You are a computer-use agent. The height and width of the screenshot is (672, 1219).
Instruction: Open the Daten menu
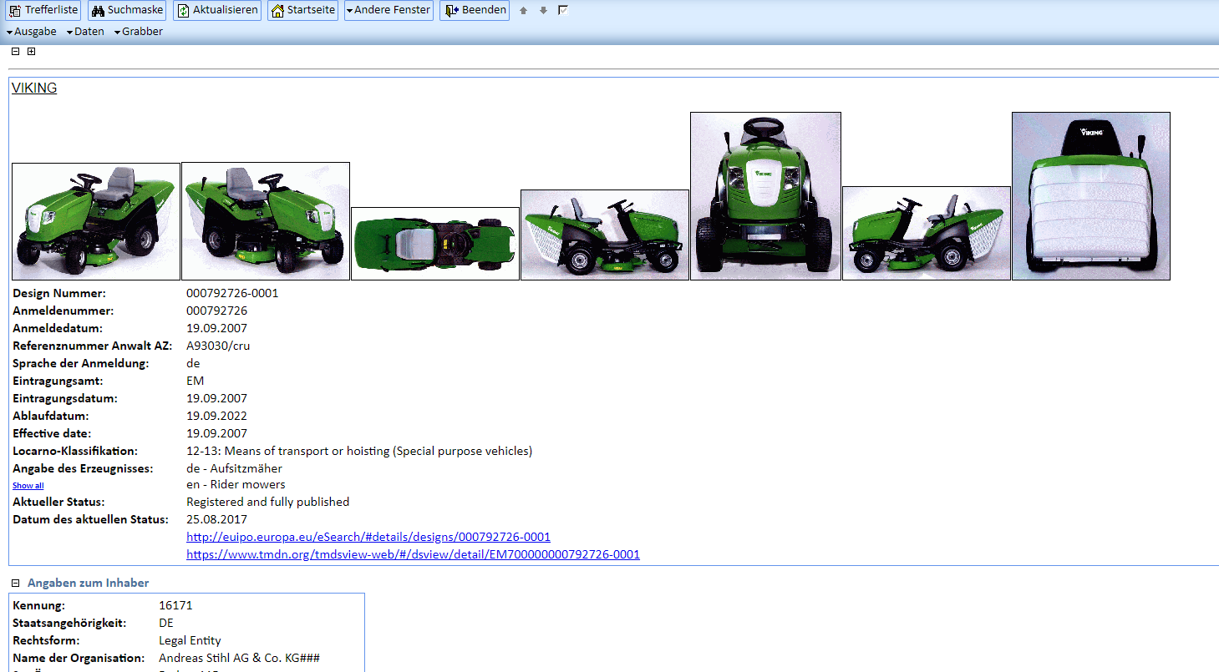pos(86,32)
